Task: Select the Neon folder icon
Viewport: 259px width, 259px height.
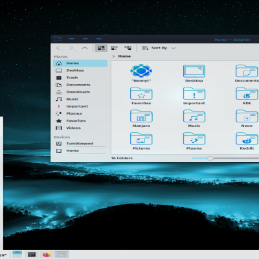Action: [247, 116]
